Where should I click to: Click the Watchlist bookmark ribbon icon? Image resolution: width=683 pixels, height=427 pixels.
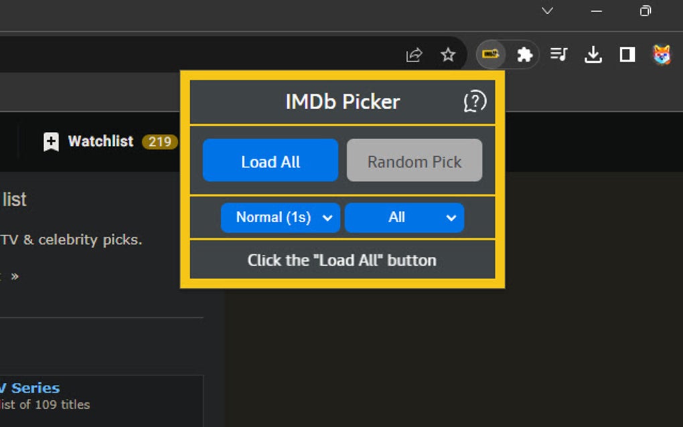pos(50,141)
